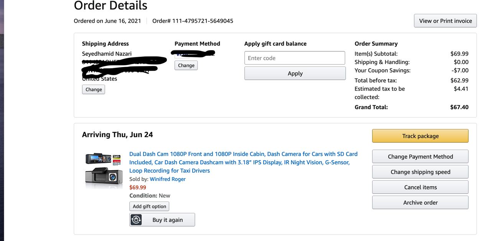Select Change shipping speed
The image size is (491, 241).
tap(420, 172)
